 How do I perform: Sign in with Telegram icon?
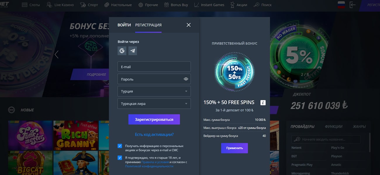click(x=133, y=51)
